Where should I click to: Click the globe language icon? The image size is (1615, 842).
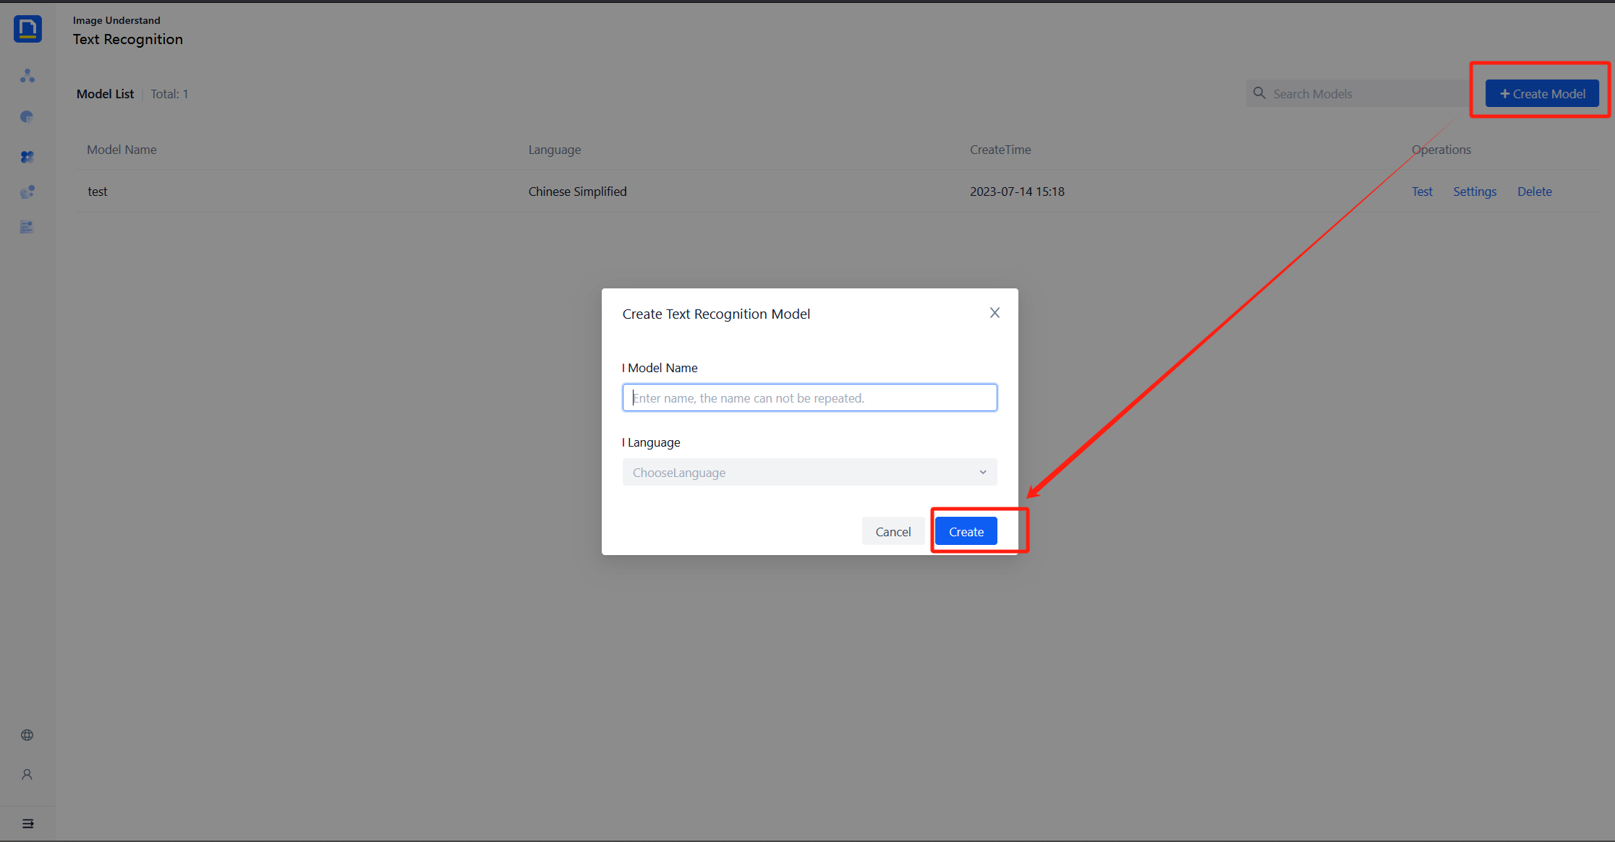[x=27, y=735]
